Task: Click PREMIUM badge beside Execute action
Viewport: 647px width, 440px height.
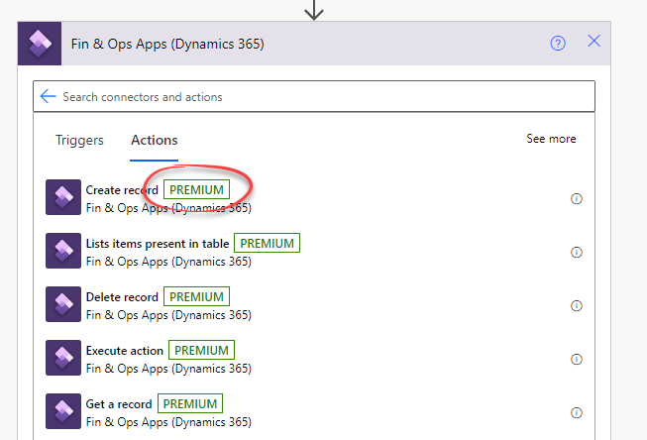Action: [201, 350]
